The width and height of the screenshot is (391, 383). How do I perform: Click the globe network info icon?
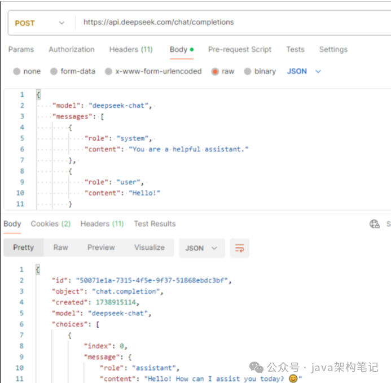pyautogui.click(x=374, y=224)
